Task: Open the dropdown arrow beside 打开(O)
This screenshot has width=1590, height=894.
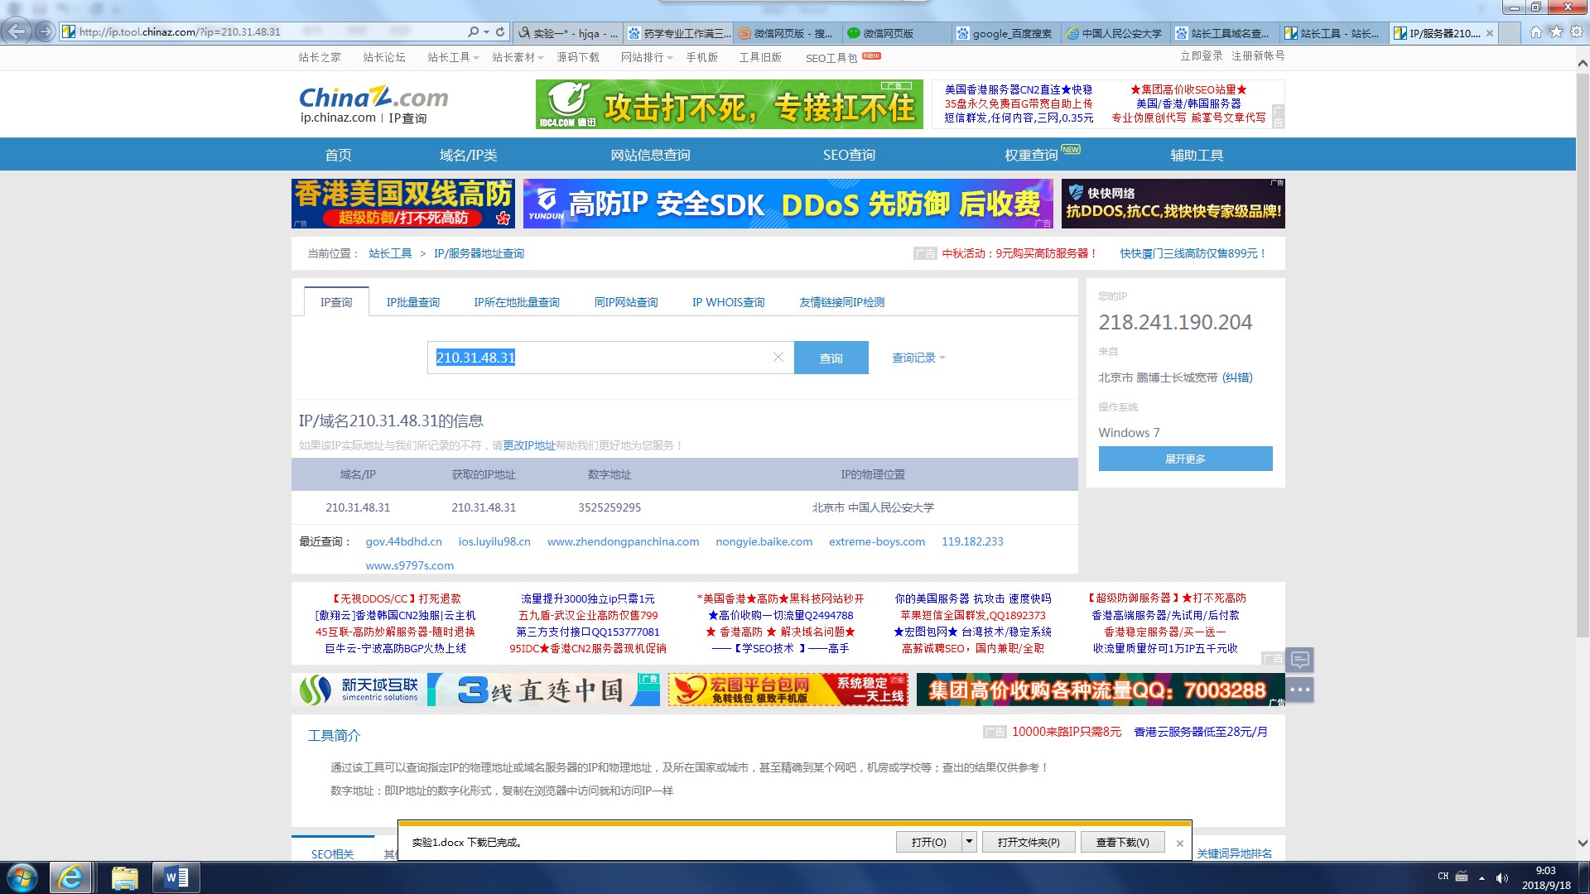Action: point(969,842)
